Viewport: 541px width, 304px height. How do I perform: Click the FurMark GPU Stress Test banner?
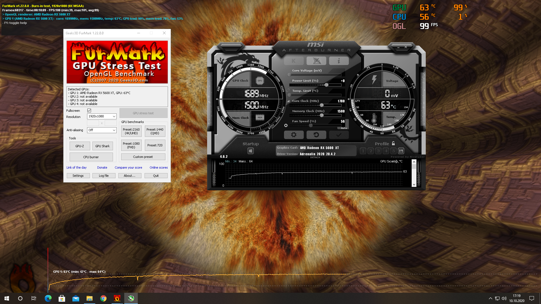pyautogui.click(x=117, y=62)
